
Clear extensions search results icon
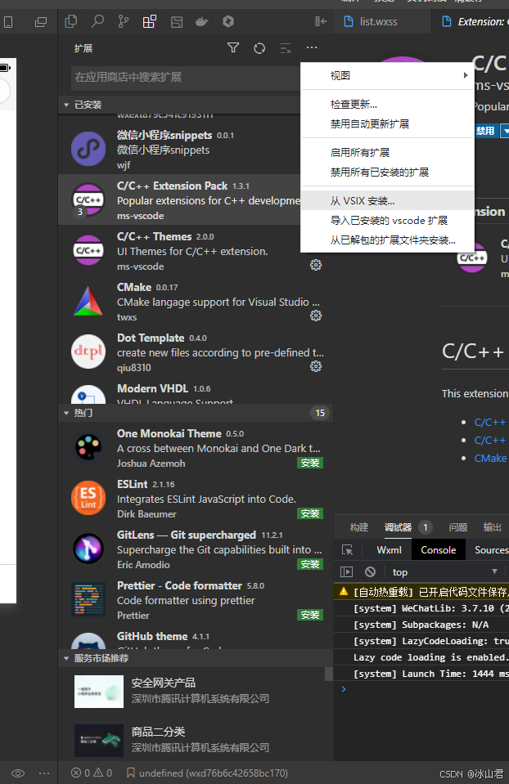click(x=286, y=48)
